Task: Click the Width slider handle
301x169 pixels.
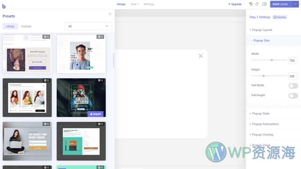Action: [x=272, y=60]
